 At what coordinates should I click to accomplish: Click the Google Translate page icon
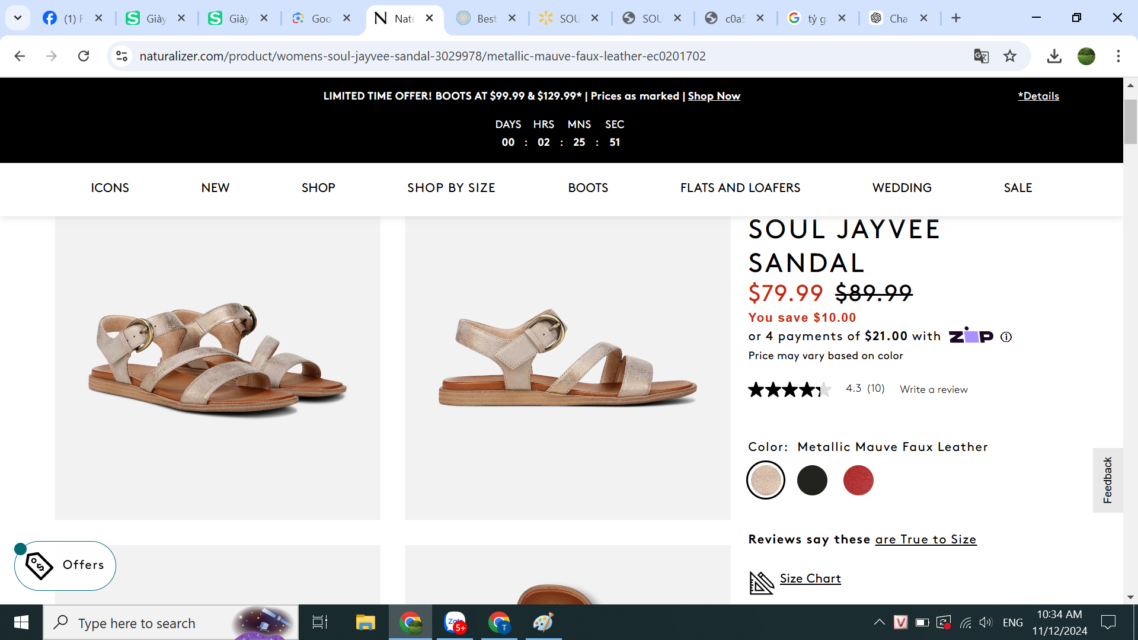981,56
